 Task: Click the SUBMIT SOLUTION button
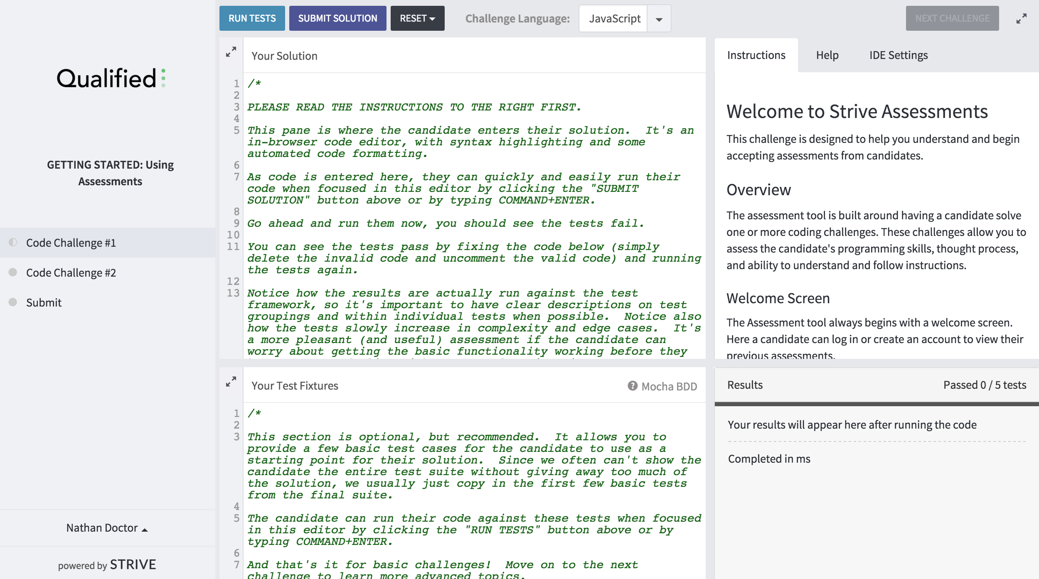337,18
